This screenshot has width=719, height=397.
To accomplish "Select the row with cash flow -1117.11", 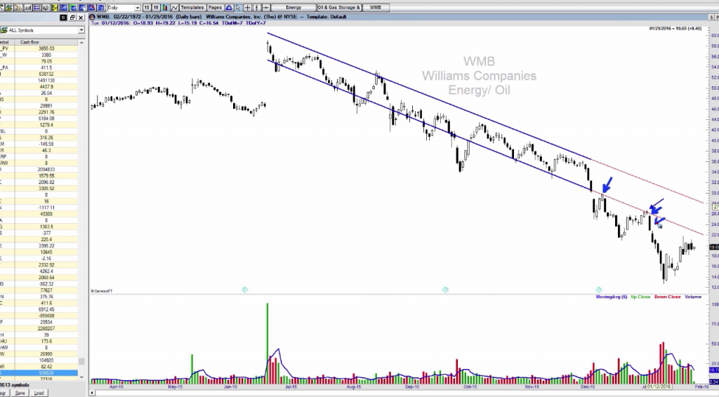I will click(39, 208).
